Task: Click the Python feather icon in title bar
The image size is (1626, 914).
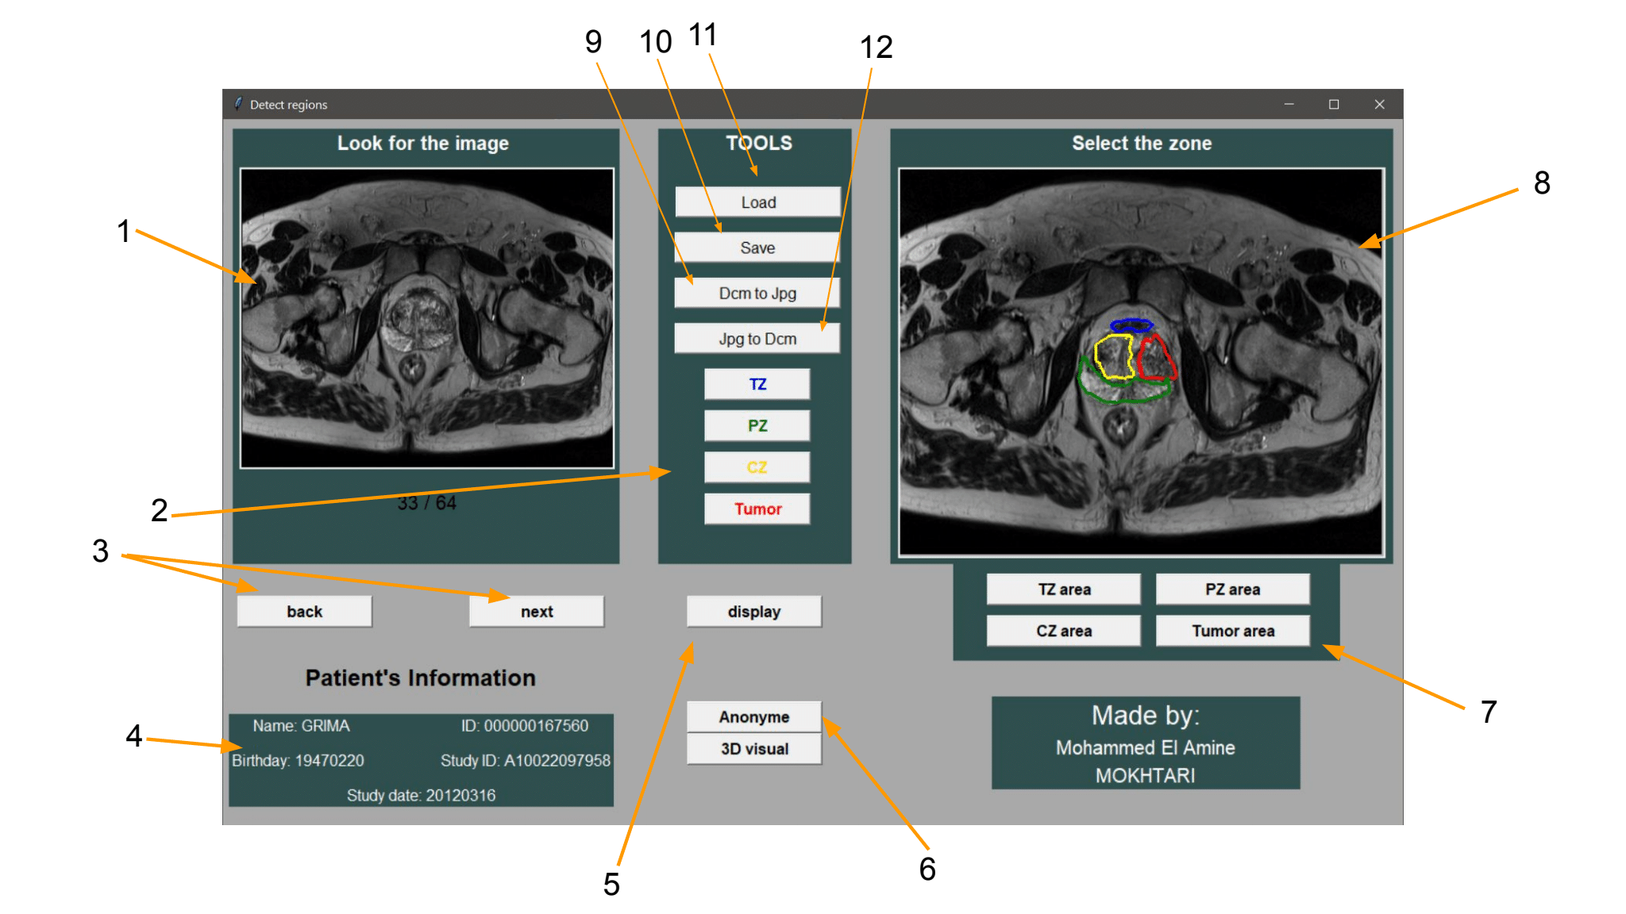Action: point(238,104)
